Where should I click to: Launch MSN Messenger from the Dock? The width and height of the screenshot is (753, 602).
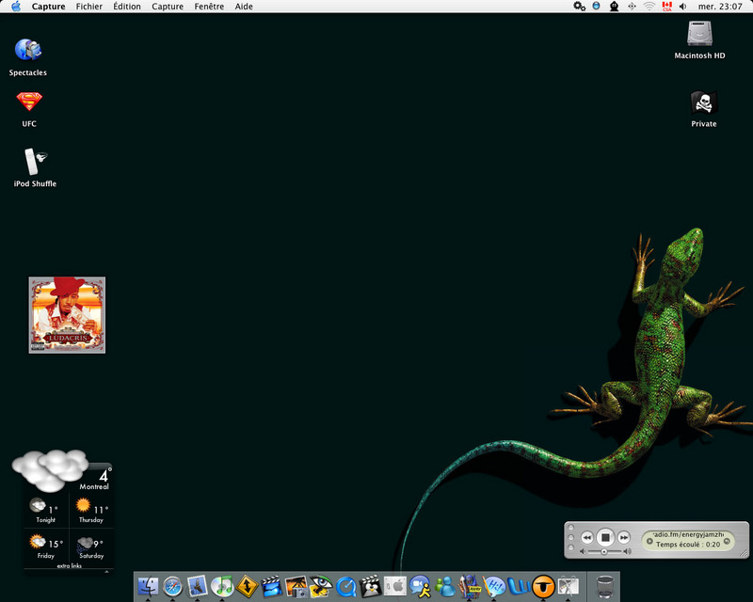click(445, 587)
